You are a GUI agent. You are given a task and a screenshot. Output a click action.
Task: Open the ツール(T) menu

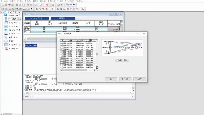point(60,1)
